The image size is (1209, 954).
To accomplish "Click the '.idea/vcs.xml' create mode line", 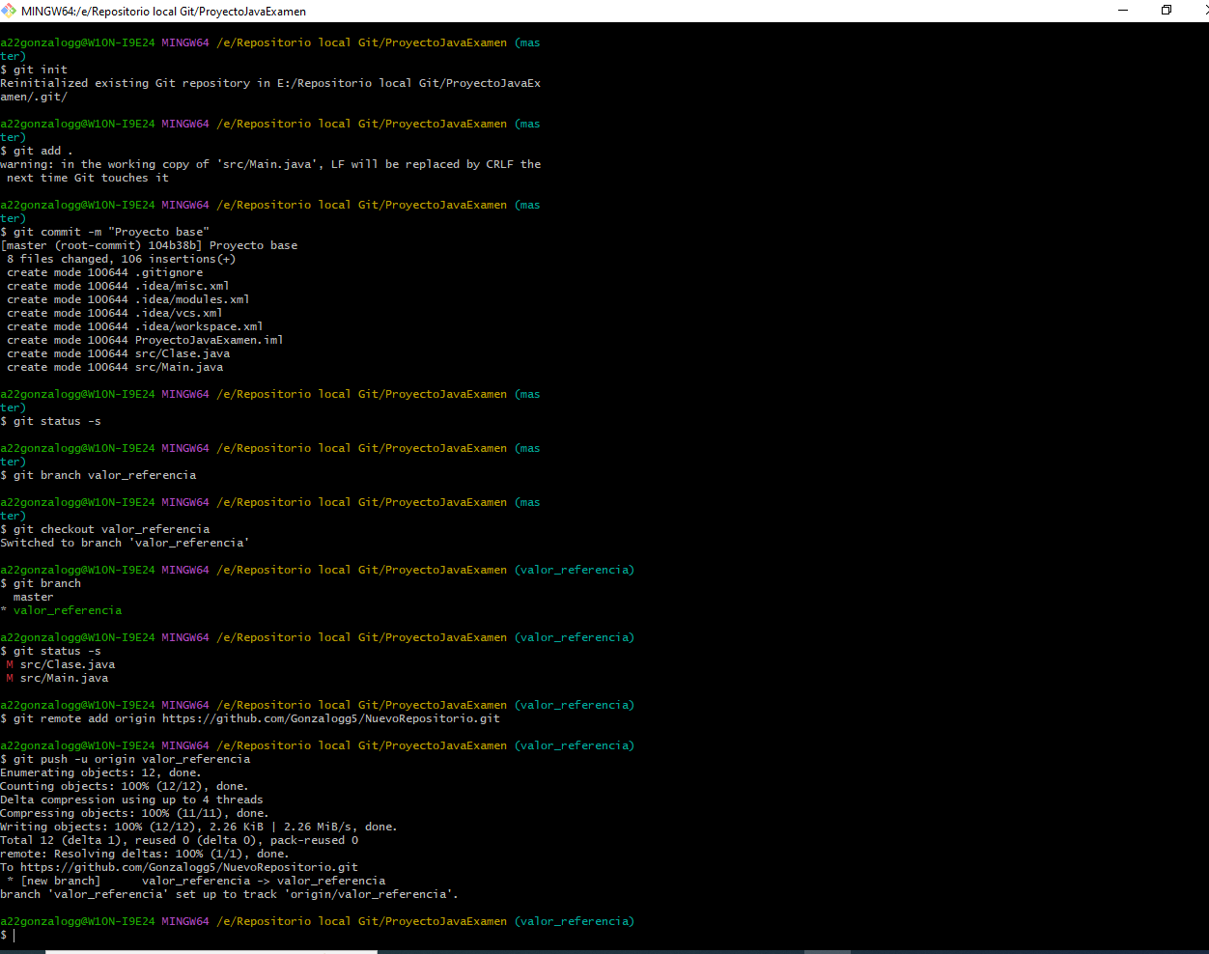I will pos(115,313).
